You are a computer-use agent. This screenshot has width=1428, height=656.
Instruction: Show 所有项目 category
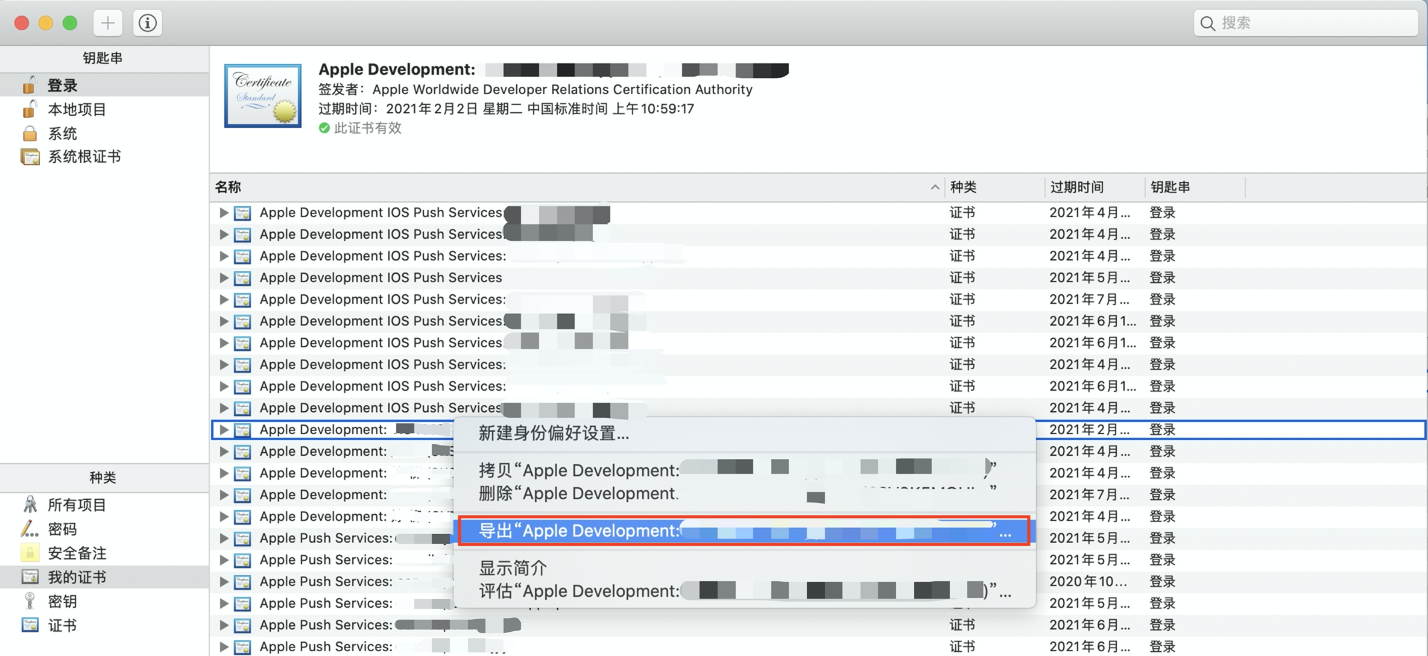tap(77, 505)
